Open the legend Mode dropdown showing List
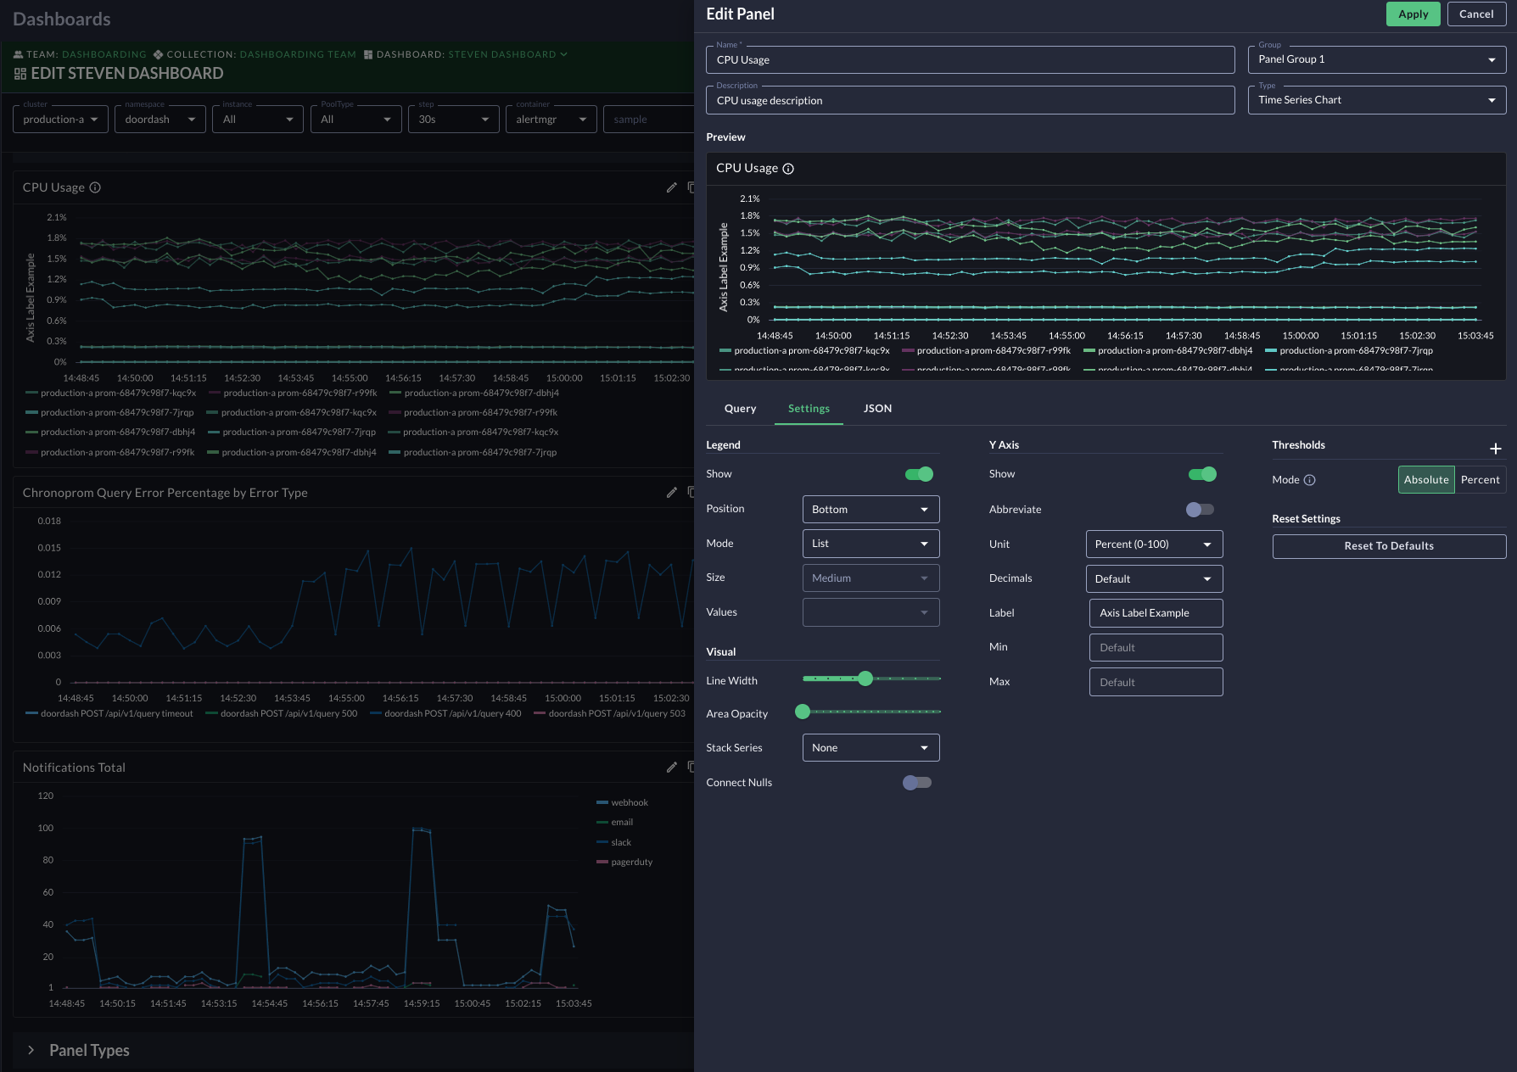 pyautogui.click(x=870, y=544)
